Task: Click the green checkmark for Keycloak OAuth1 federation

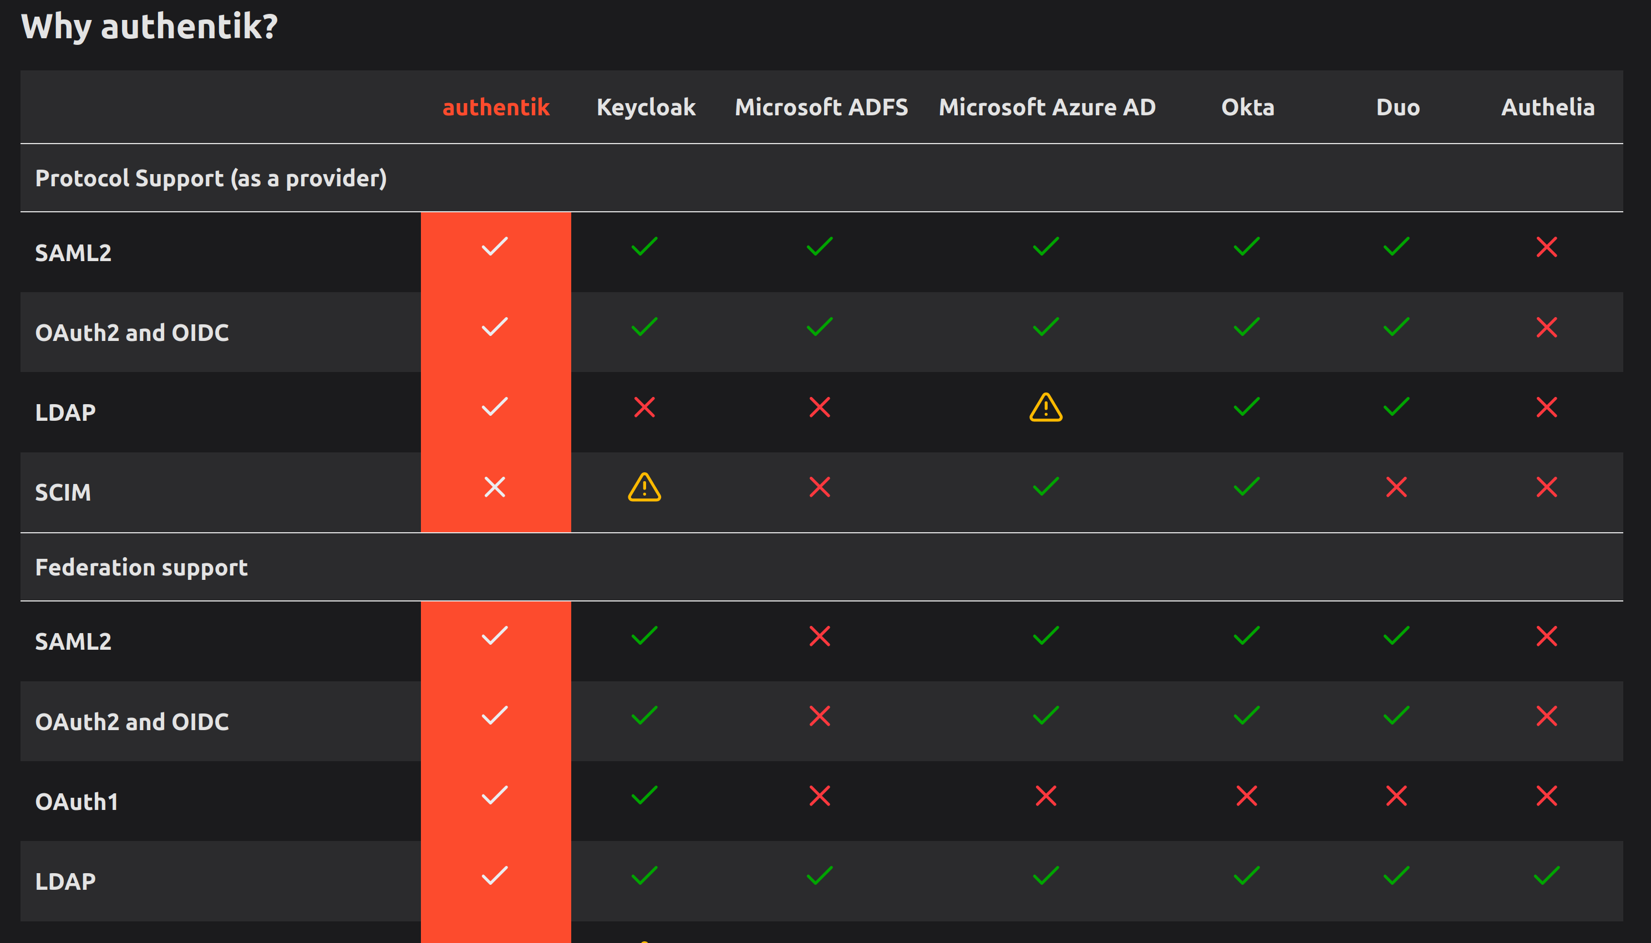Action: click(x=644, y=796)
